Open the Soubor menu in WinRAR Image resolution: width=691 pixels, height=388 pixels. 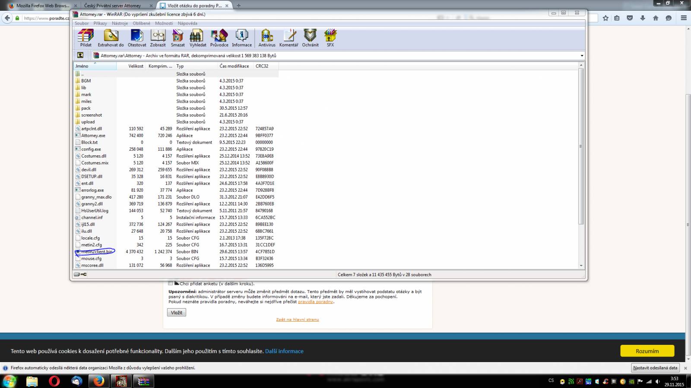tap(82, 23)
